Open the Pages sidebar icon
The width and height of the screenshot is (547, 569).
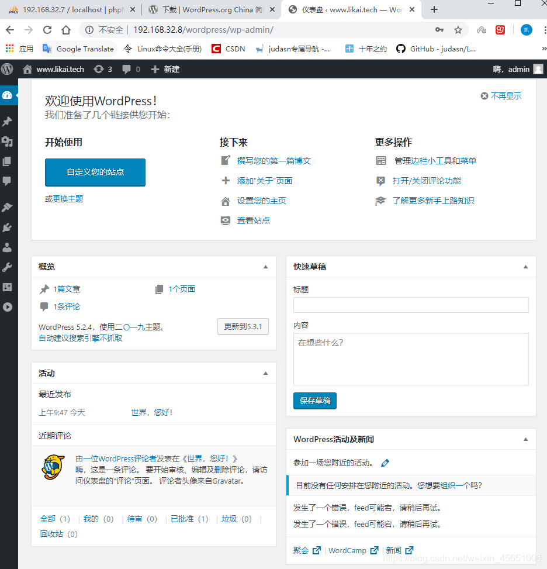7,161
